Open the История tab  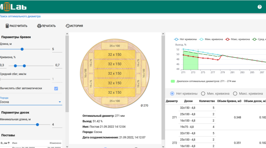[74, 26]
